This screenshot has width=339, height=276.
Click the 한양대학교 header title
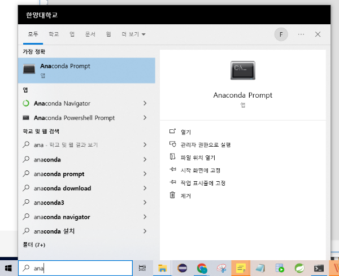click(x=42, y=15)
